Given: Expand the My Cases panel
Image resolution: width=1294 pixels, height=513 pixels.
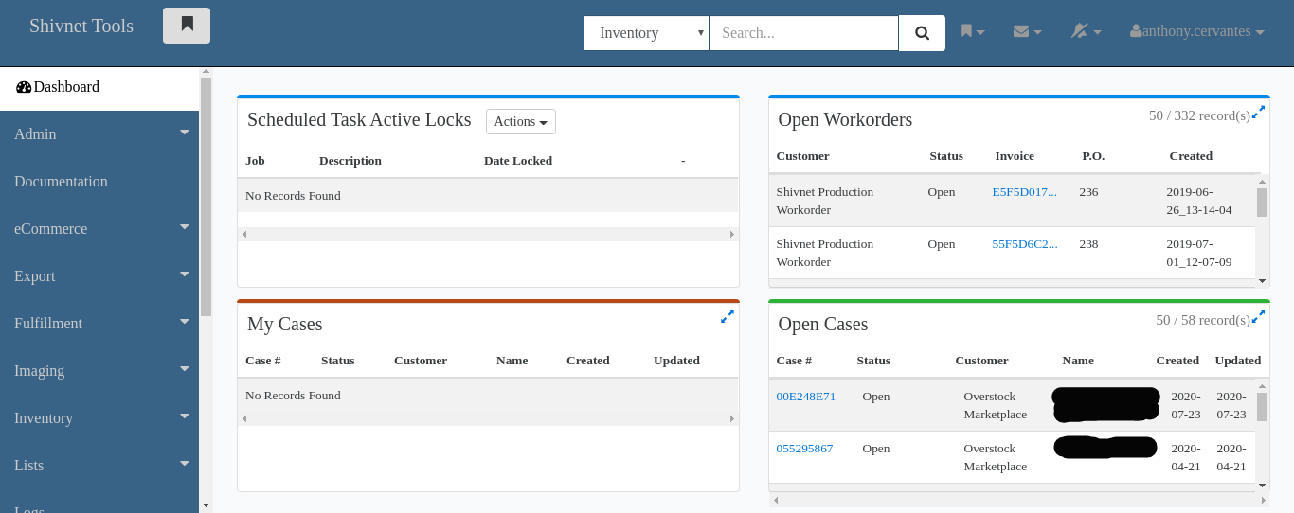Looking at the screenshot, I should [727, 317].
